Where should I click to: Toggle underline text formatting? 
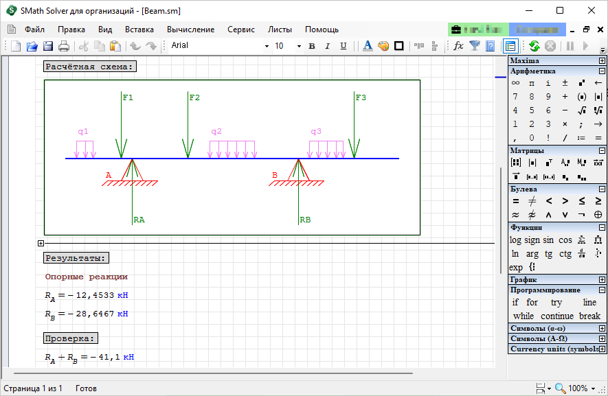pyautogui.click(x=344, y=46)
